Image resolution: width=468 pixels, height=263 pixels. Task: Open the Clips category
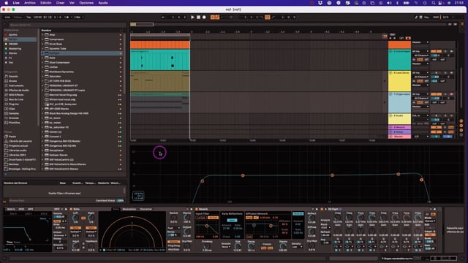12,109
